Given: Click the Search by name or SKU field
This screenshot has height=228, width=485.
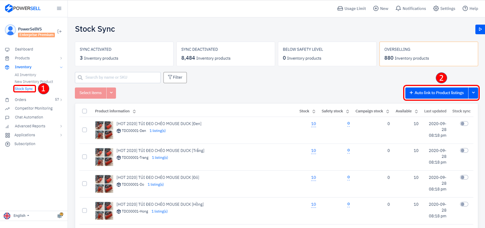Looking at the screenshot, I should pyautogui.click(x=118, y=78).
